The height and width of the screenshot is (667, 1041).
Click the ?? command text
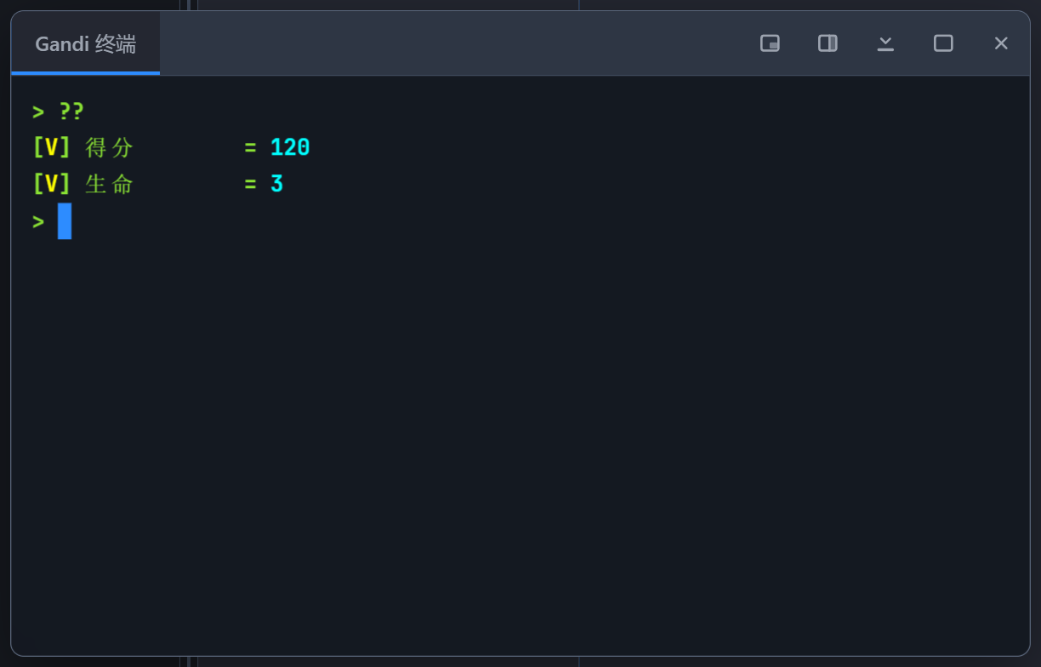[x=71, y=112]
